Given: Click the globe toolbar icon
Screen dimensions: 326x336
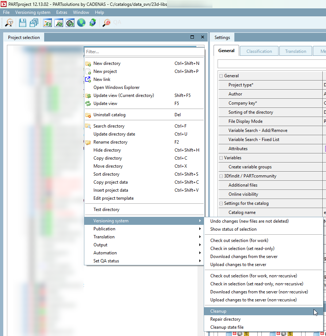Looking at the screenshot, I should click(81, 23).
